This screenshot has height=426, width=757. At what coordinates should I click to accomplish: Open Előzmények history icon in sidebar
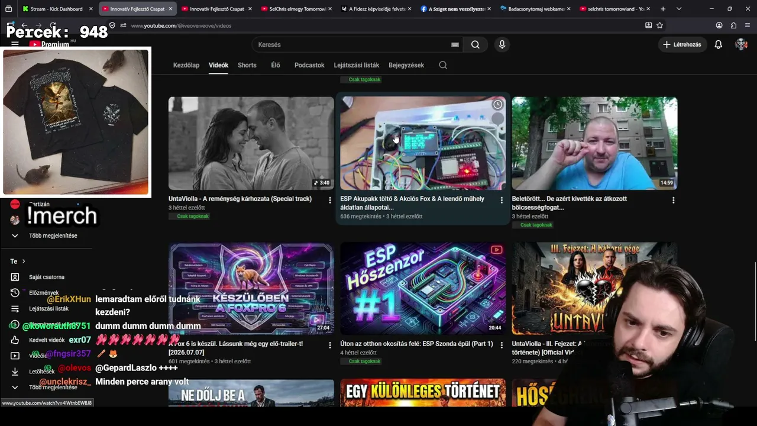(15, 293)
